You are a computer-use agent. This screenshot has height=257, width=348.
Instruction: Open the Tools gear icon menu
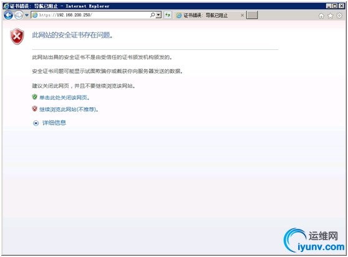click(x=339, y=16)
